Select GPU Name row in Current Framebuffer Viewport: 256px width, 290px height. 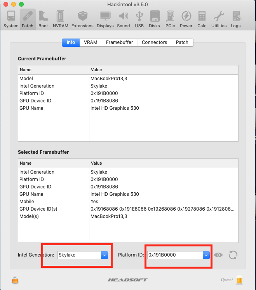click(x=128, y=108)
